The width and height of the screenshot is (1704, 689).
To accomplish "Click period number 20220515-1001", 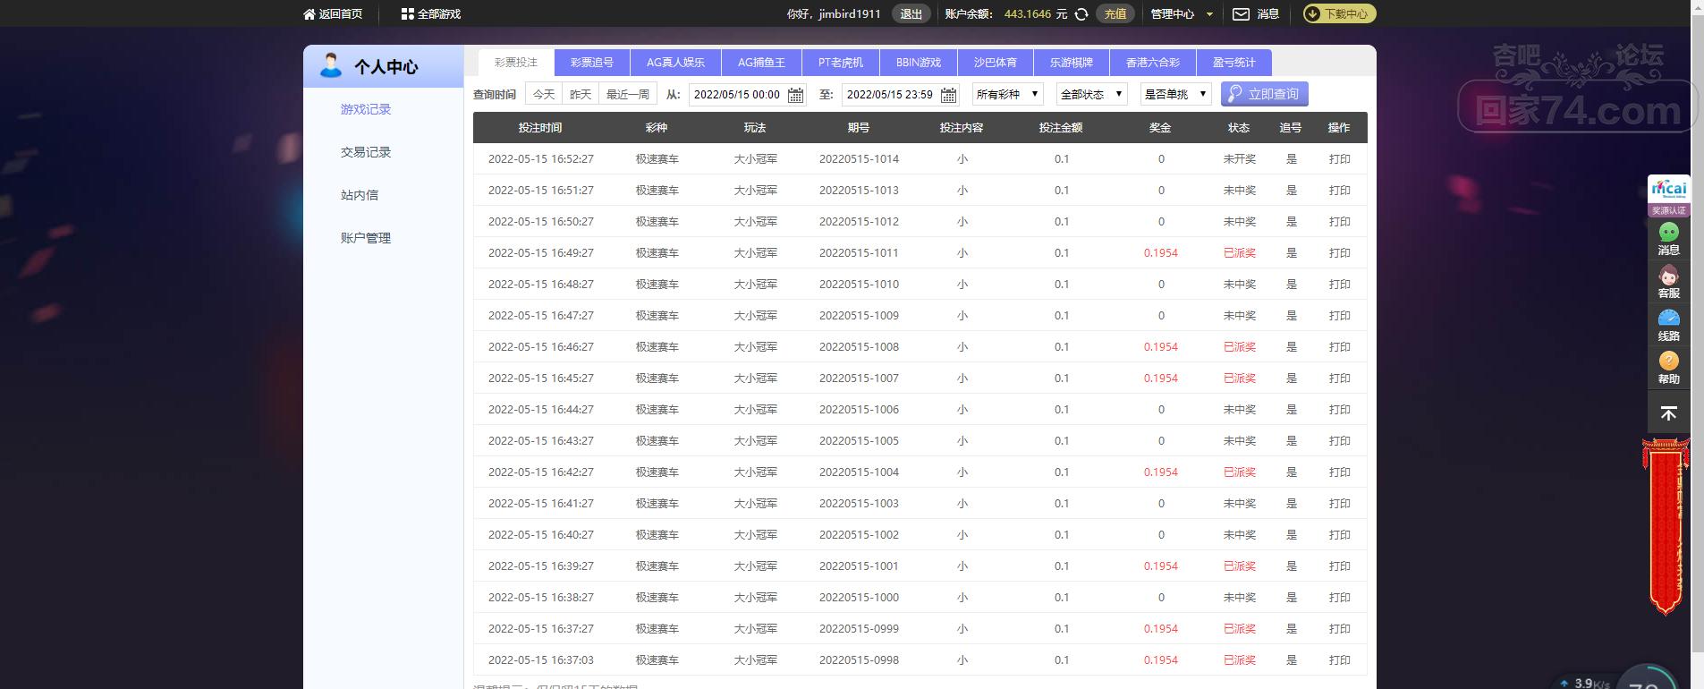I will pos(859,566).
